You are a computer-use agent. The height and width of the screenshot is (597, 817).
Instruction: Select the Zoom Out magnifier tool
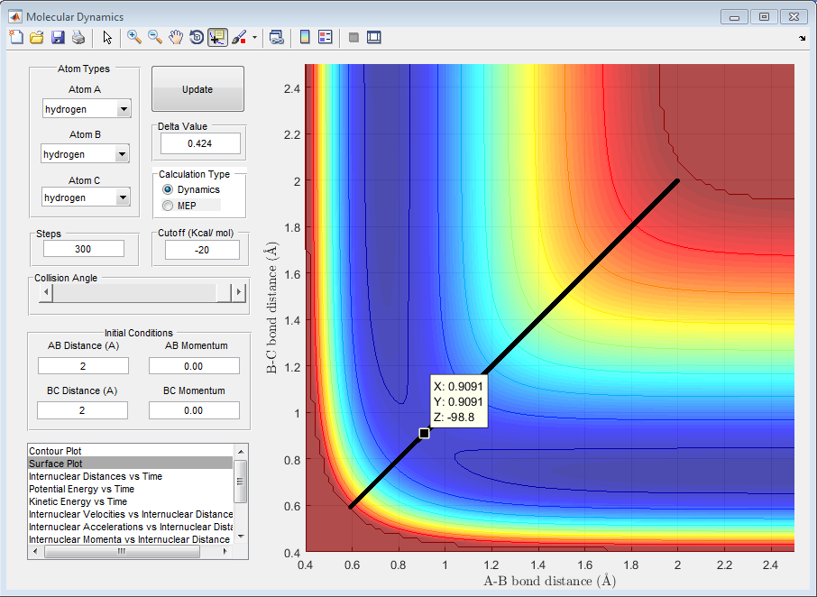[x=155, y=37]
